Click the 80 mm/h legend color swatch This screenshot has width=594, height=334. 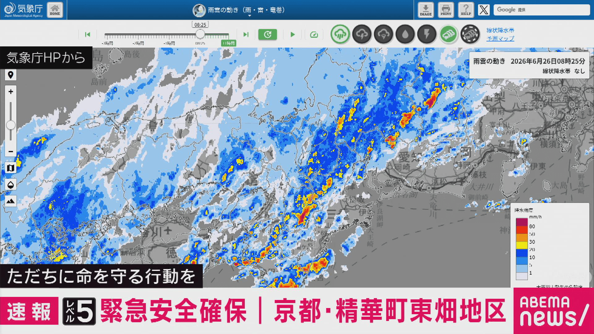point(522,222)
